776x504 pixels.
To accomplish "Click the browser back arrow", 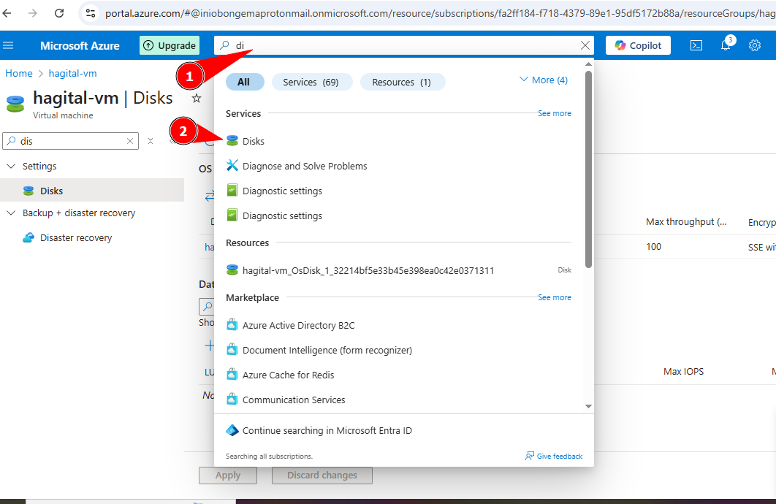I will (7, 13).
